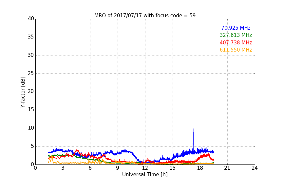The width and height of the screenshot is (283, 188).
Task: Click the x-axis tick value 21
Action: [227, 168]
